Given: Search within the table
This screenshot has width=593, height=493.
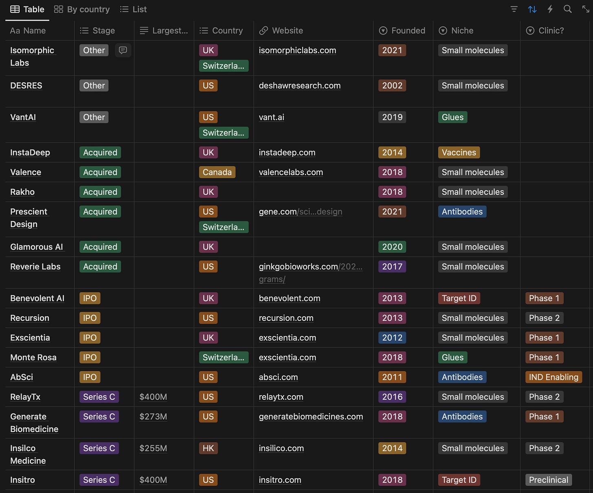Looking at the screenshot, I should pyautogui.click(x=567, y=9).
